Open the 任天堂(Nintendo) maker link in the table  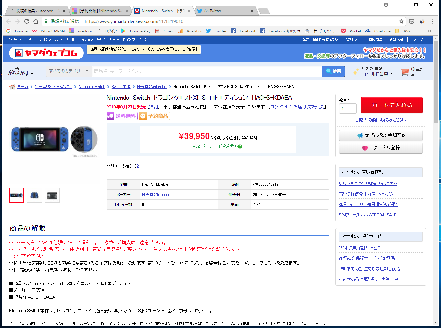coord(157,195)
